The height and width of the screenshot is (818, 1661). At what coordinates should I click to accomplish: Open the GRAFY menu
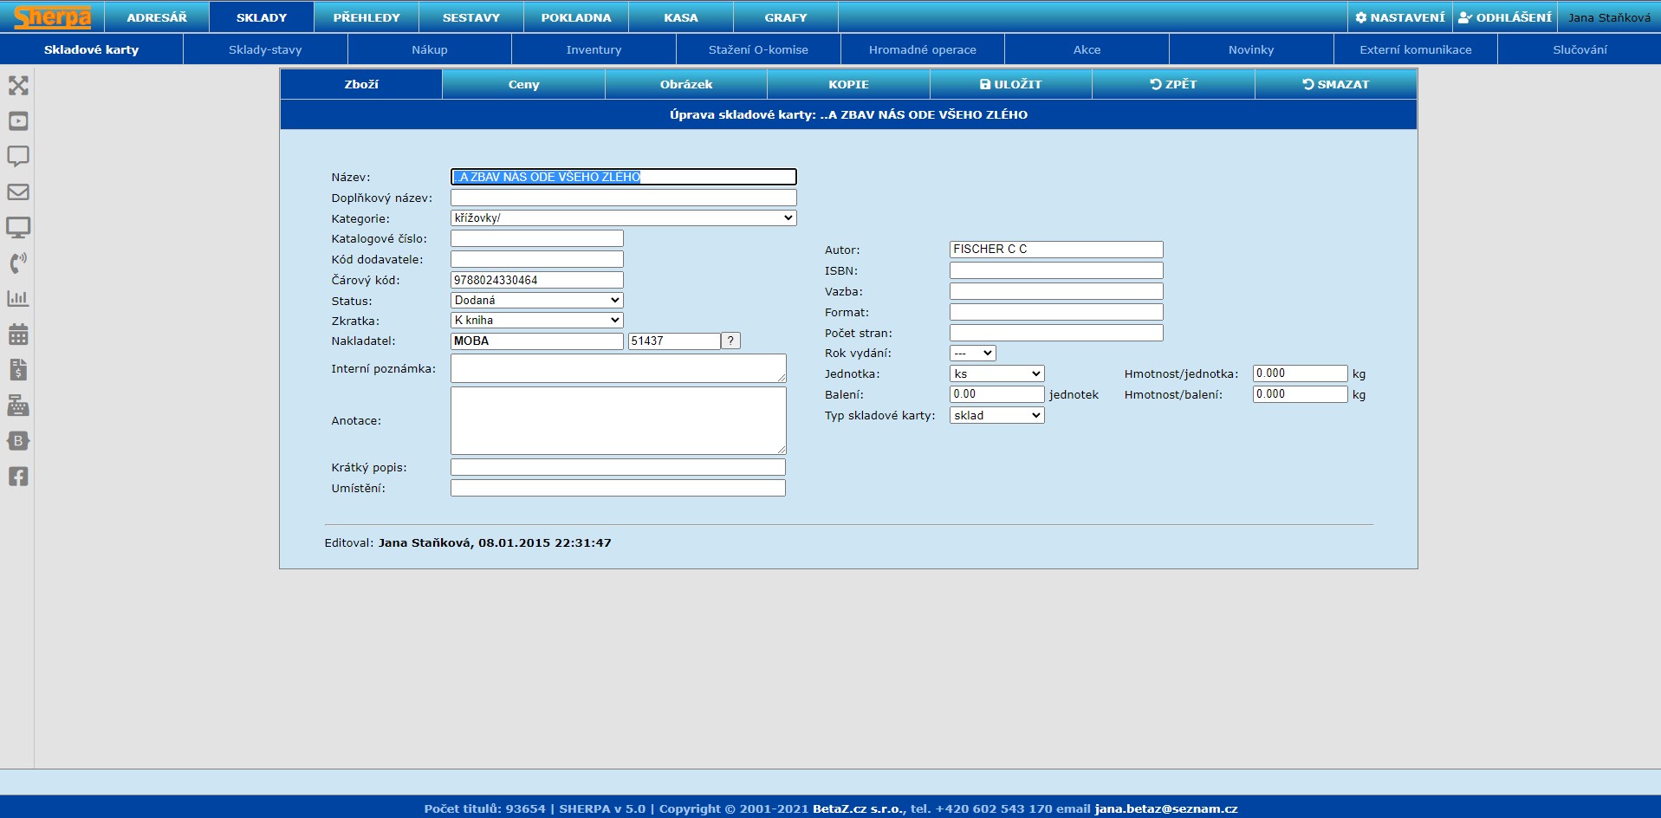(x=786, y=17)
